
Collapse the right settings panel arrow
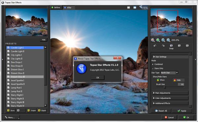coord(196,60)
